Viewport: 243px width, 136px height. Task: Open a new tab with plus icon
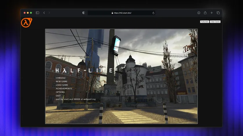click(x=211, y=13)
